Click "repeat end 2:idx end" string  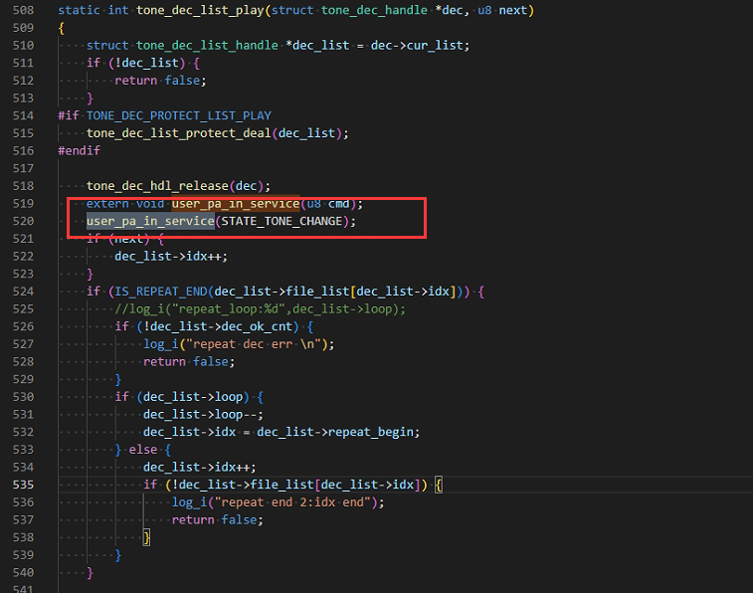click(x=292, y=502)
